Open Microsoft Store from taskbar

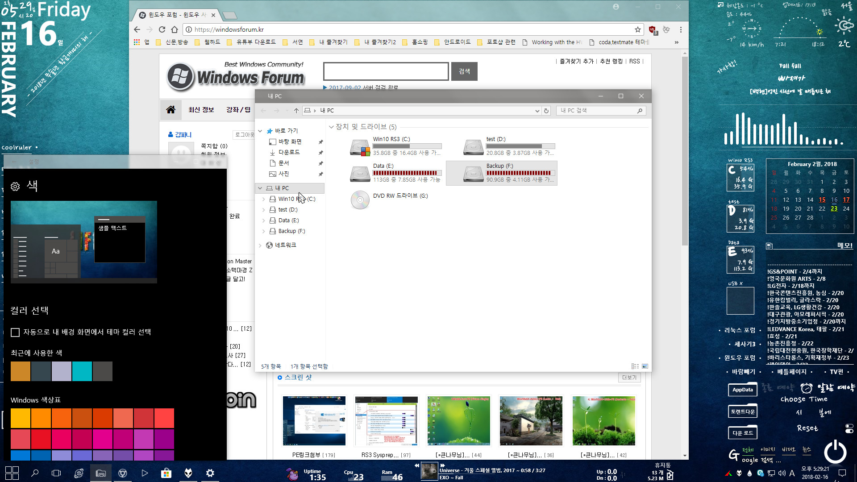(x=166, y=473)
